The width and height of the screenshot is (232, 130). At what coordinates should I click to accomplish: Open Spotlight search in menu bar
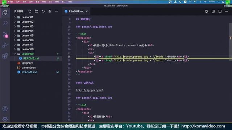[x=219, y=2]
